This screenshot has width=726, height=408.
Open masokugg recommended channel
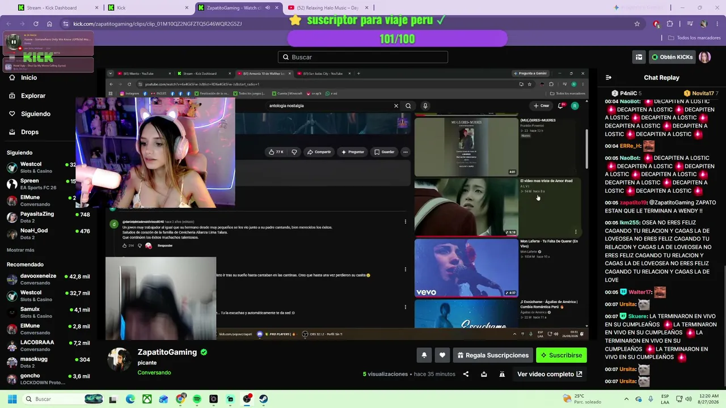(x=48, y=362)
